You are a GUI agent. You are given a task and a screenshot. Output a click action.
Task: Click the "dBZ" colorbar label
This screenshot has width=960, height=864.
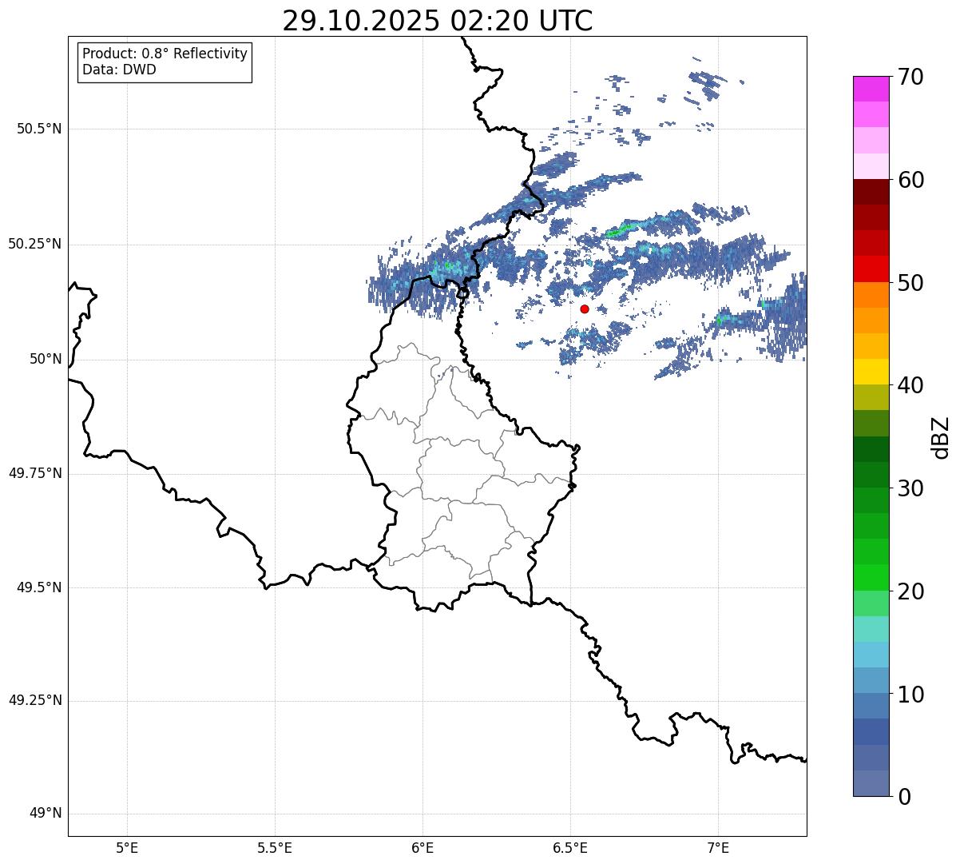pos(941,437)
